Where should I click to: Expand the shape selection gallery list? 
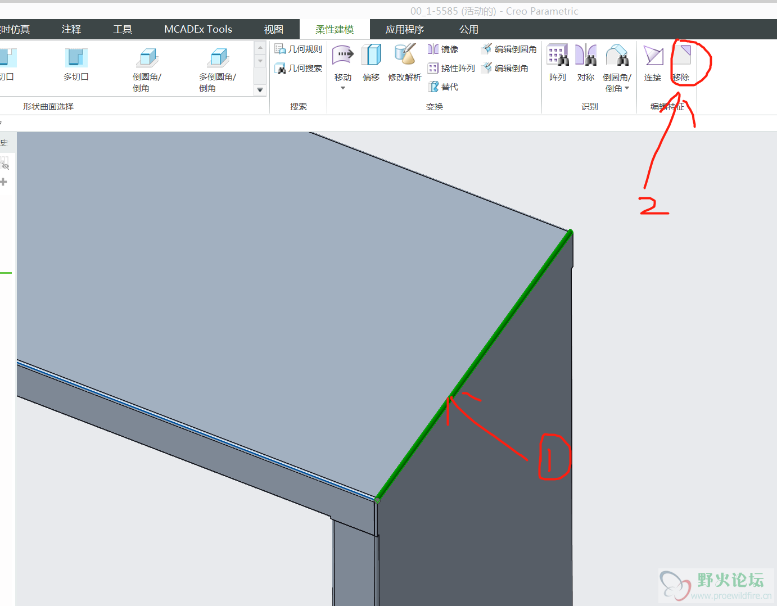(x=260, y=90)
